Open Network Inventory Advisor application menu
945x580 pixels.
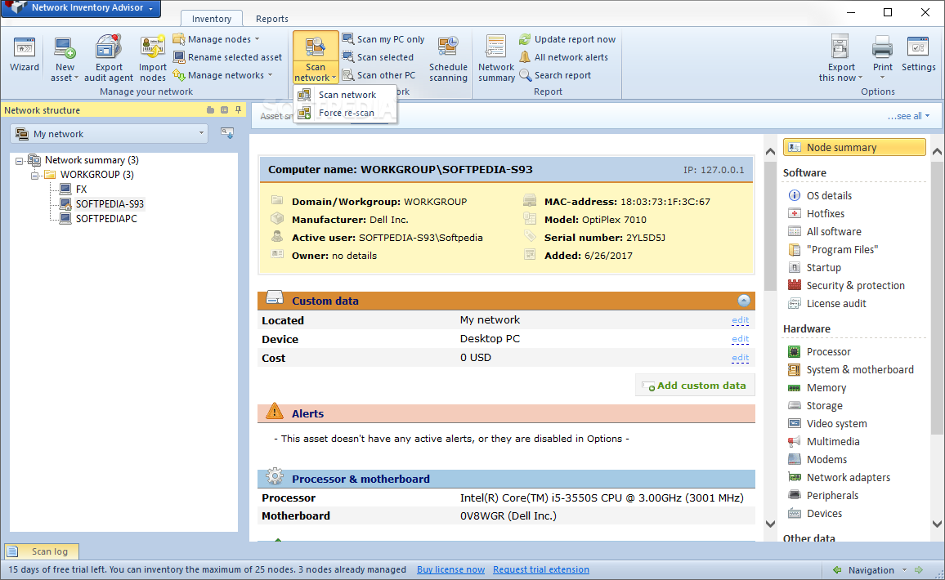tap(81, 8)
